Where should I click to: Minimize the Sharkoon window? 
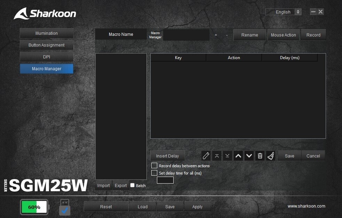313,11
